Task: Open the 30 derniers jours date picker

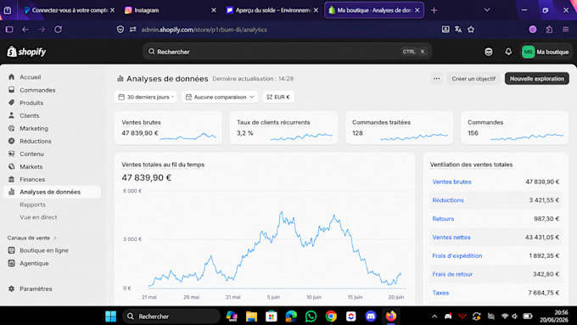Action: point(146,97)
